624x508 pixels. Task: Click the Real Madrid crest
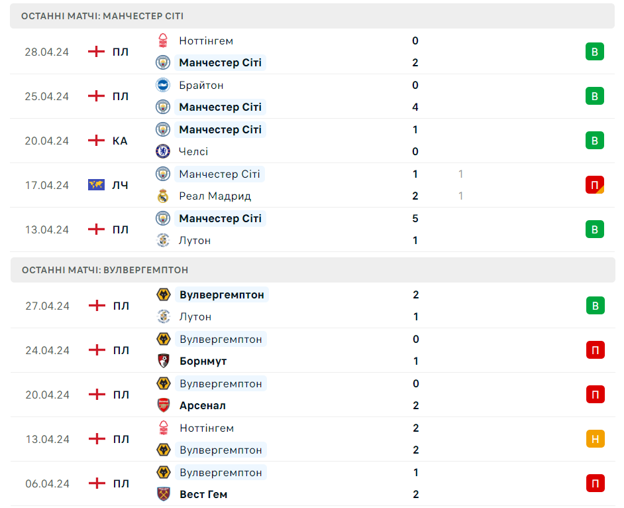pos(163,196)
